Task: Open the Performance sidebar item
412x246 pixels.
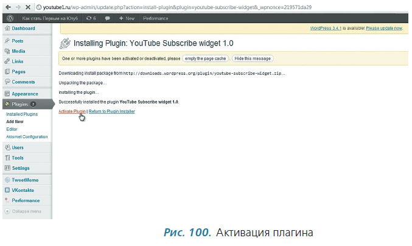Action: [x=26, y=200]
